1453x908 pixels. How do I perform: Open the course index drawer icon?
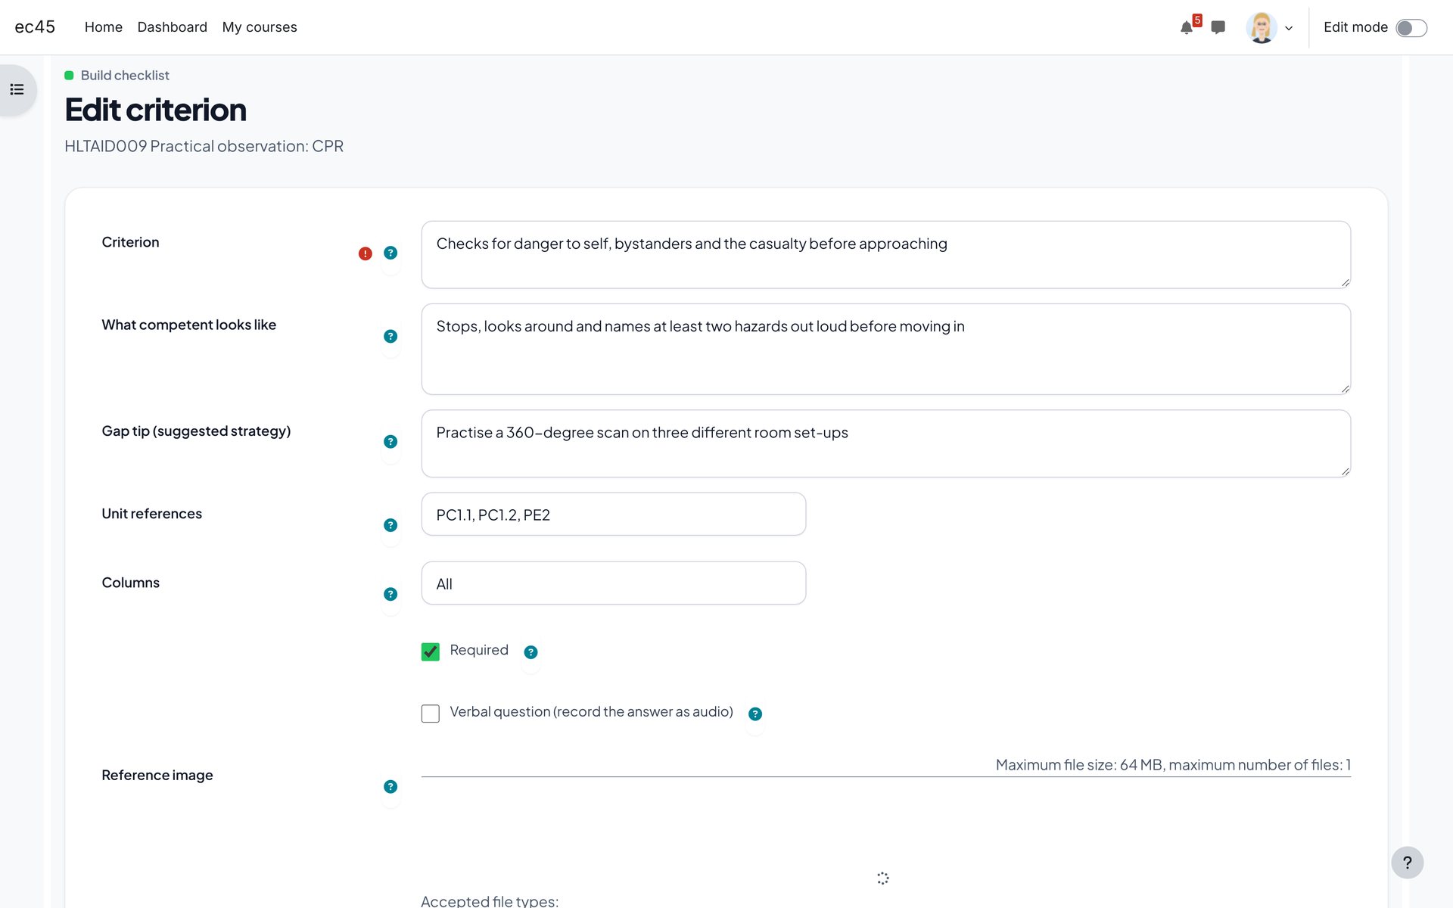pos(17,90)
